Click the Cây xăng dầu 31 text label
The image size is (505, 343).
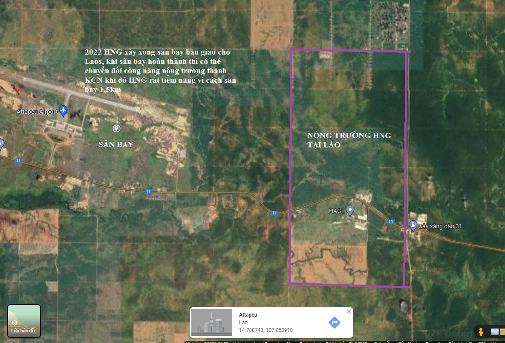coord(440,226)
